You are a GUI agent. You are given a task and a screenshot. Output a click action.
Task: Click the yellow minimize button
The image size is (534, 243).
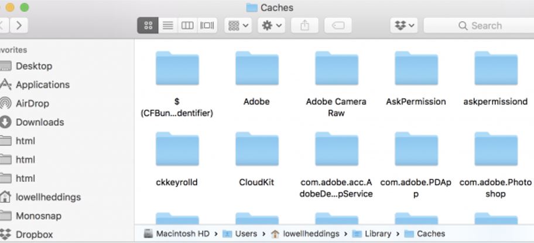click(10, 7)
